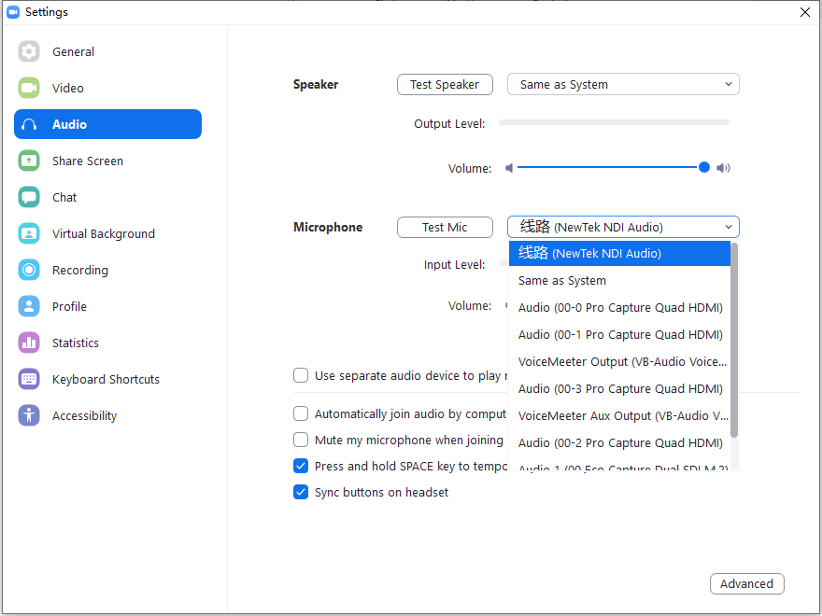The width and height of the screenshot is (822, 616).
Task: Open Advanced audio settings
Action: pyautogui.click(x=746, y=583)
